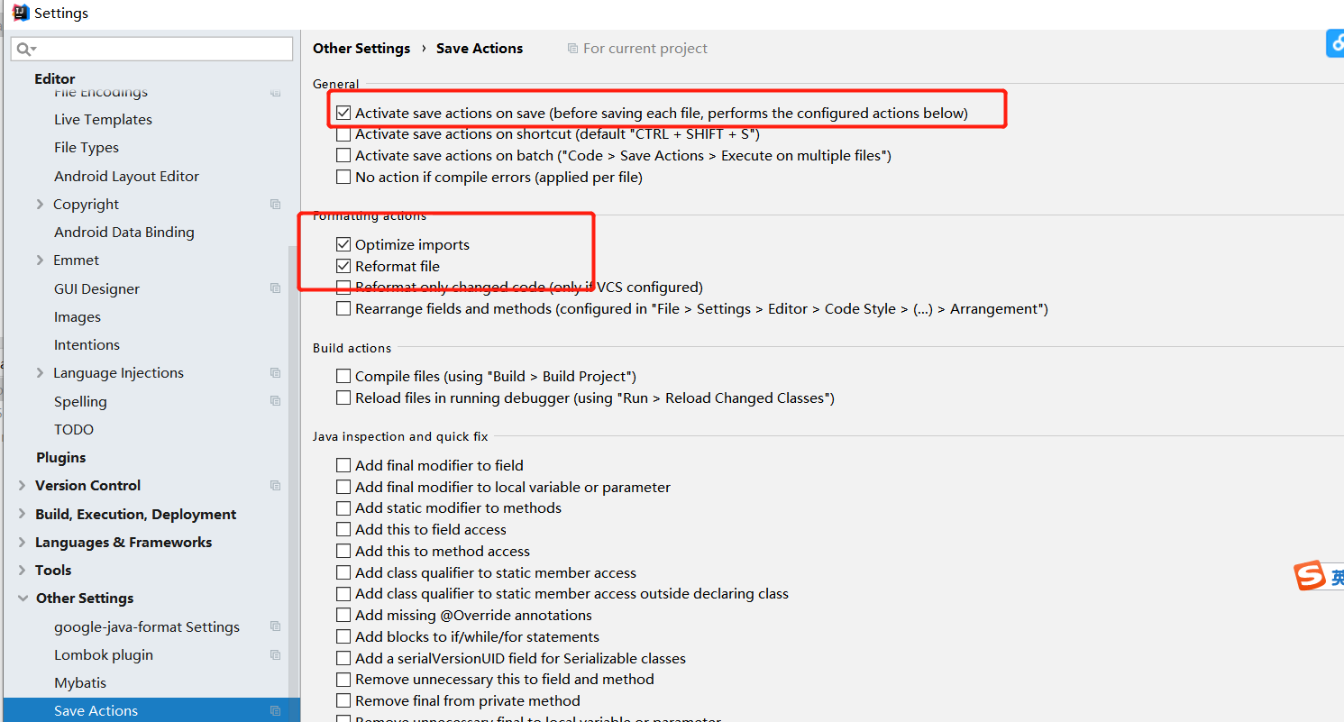
Task: Click the project-level icon beside Version Control
Action: pyautogui.click(x=276, y=486)
